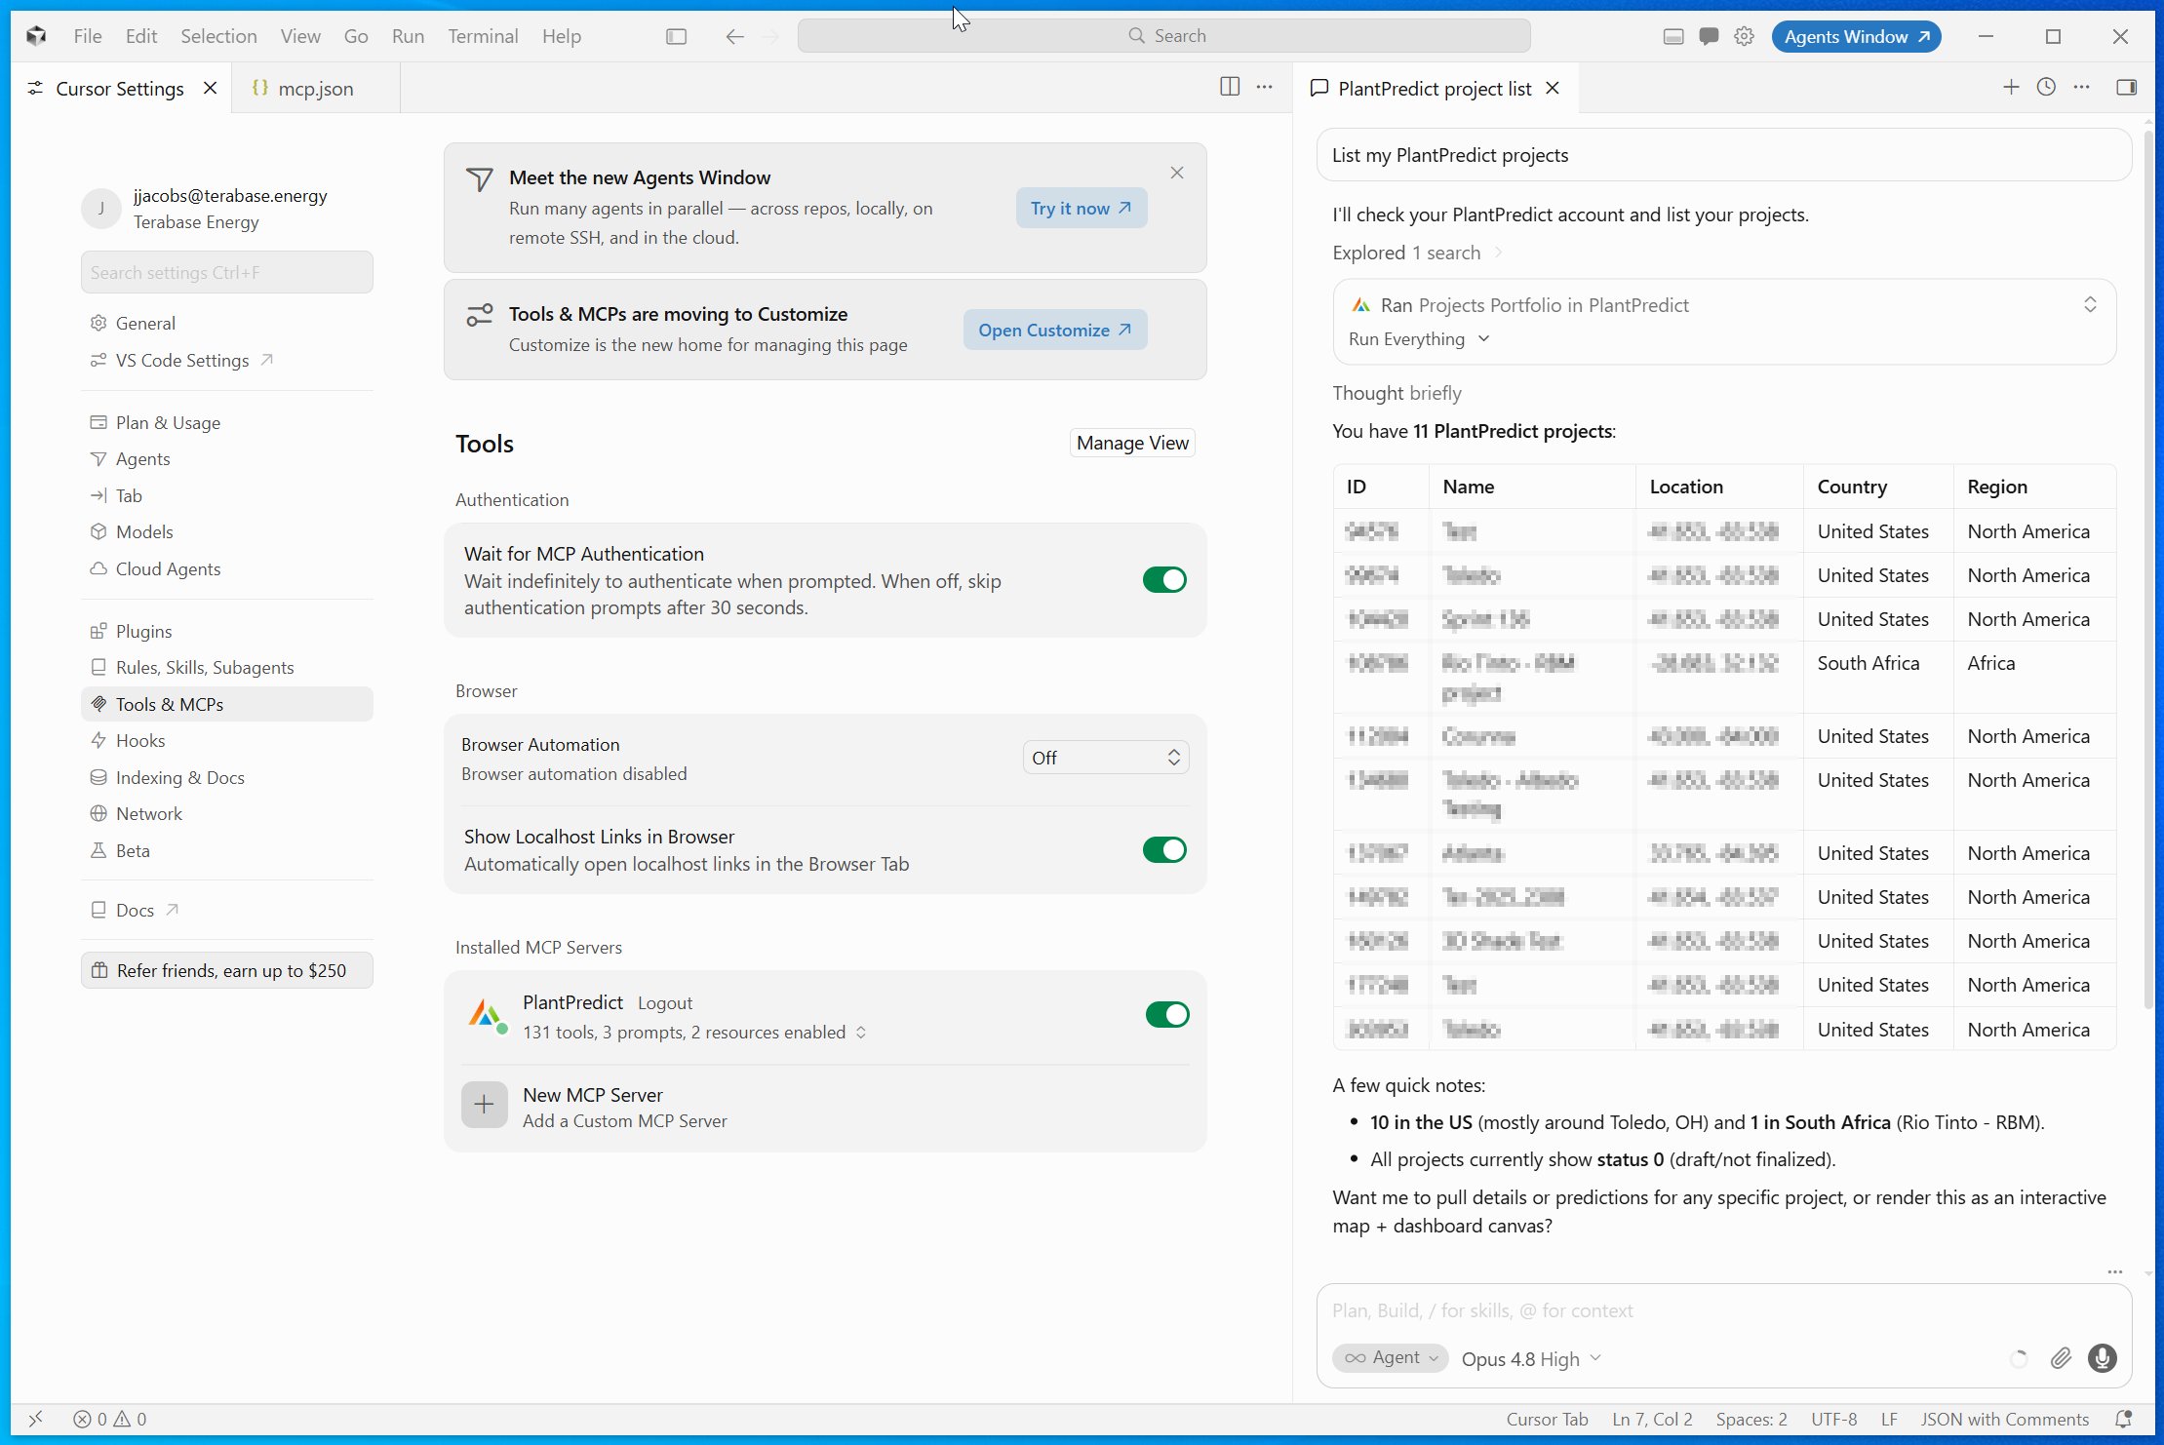
Task: Open the Browser Automation Off dropdown
Action: click(x=1106, y=758)
